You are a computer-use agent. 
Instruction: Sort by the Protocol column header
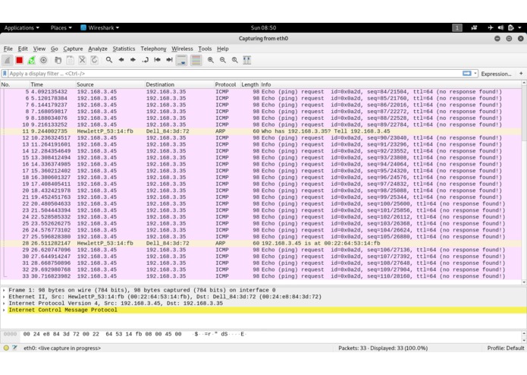click(x=227, y=84)
